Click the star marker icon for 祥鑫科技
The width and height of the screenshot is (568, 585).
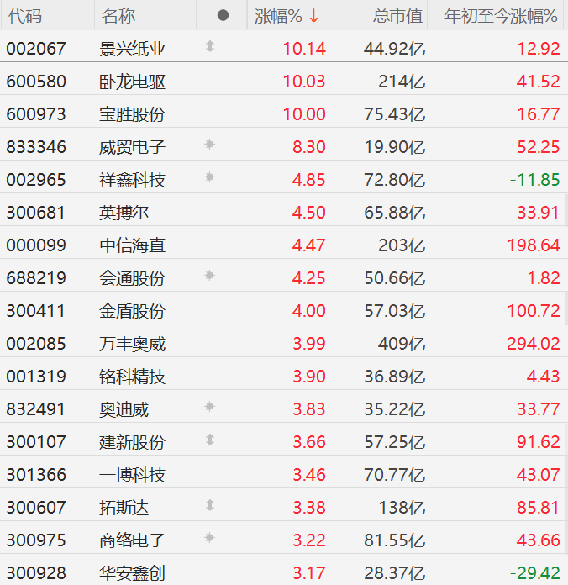click(x=209, y=177)
